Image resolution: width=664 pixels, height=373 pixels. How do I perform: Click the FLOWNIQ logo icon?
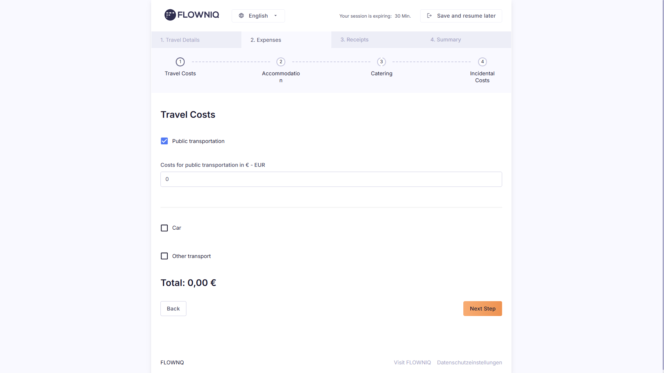(170, 15)
